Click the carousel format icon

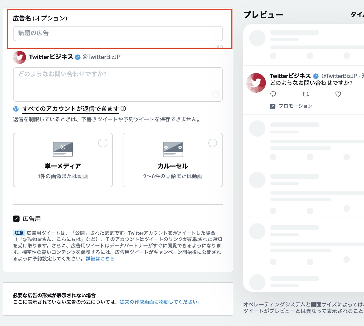point(173,149)
